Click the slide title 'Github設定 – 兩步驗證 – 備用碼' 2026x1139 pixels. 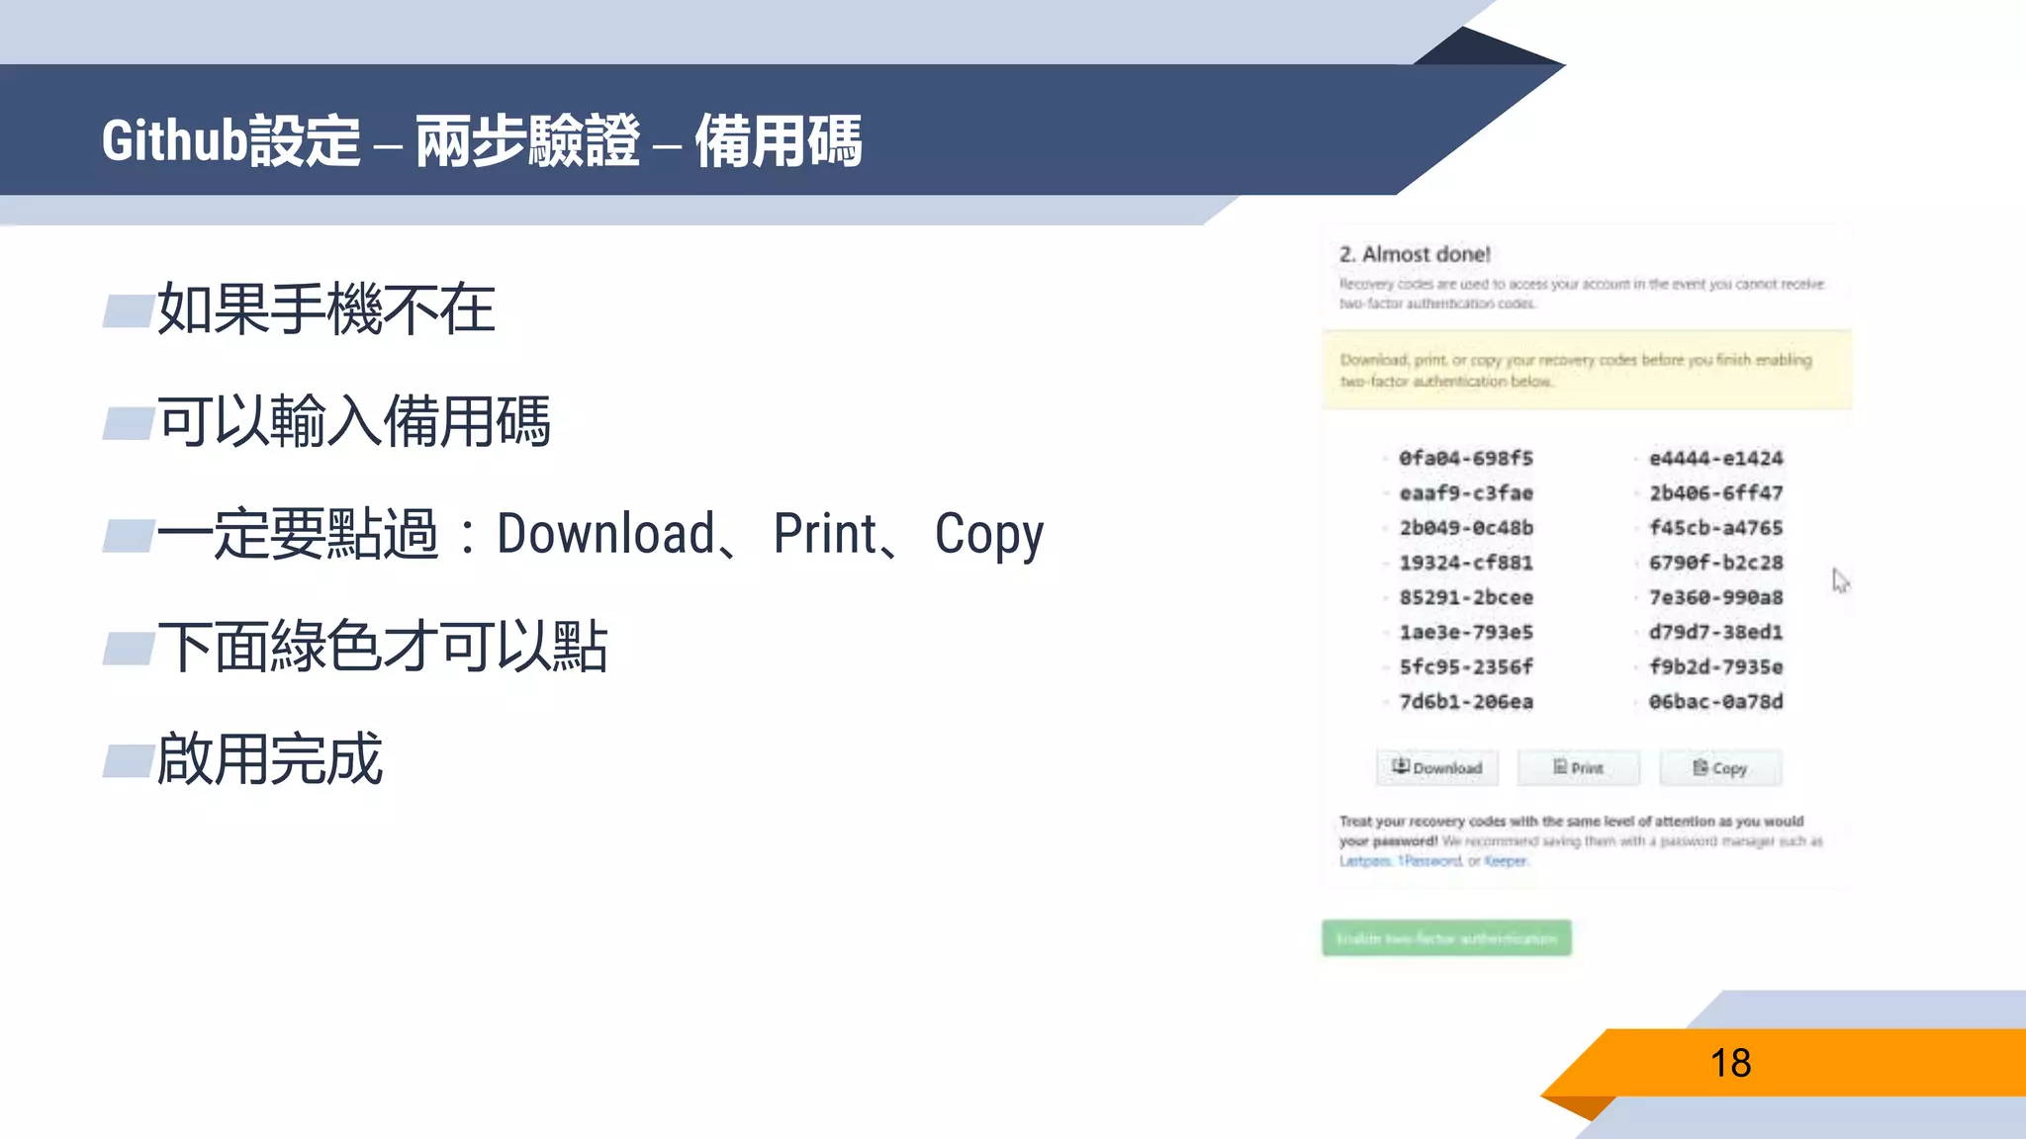482,140
